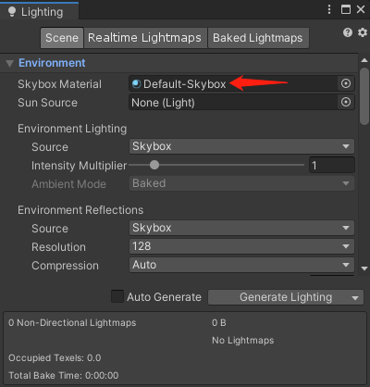Open the Lighting help icon
The image size is (370, 387).
point(348,32)
